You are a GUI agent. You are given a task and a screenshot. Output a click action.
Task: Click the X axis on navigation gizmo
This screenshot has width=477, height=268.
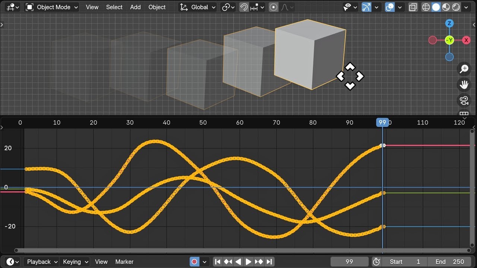(x=466, y=40)
